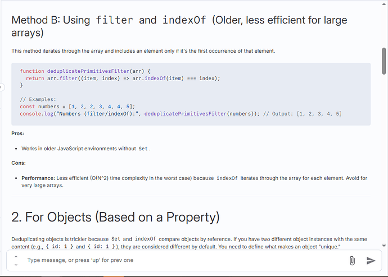
Task: Click inline 'Set' code in Pros bullet
Action: [143, 149]
